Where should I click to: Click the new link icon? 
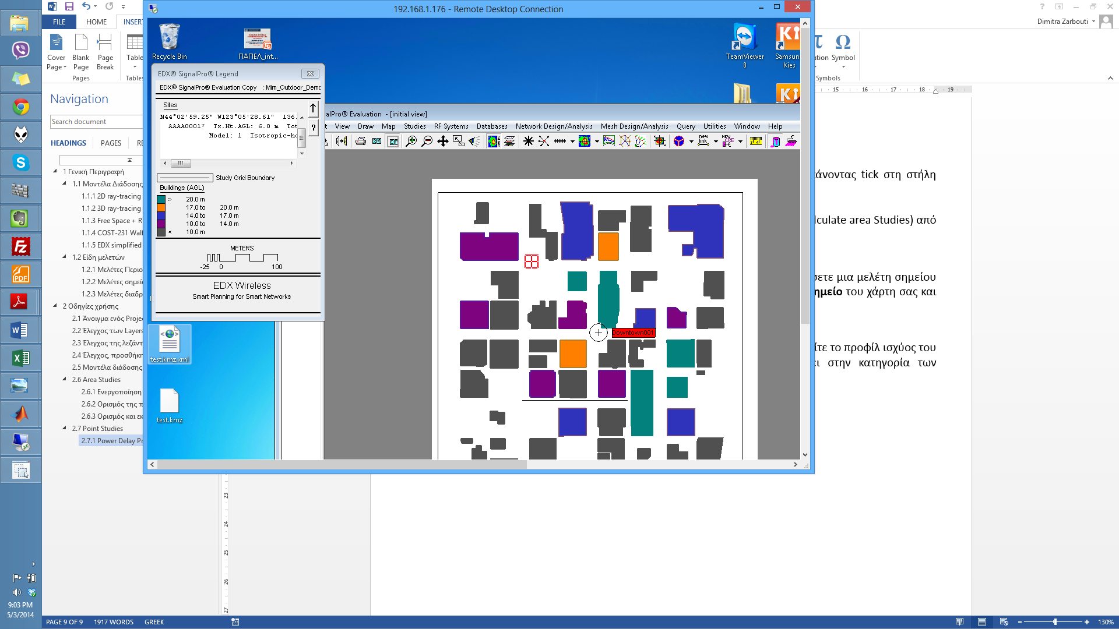point(703,141)
